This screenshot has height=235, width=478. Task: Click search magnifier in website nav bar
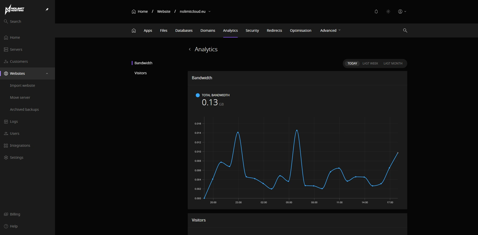click(x=405, y=30)
